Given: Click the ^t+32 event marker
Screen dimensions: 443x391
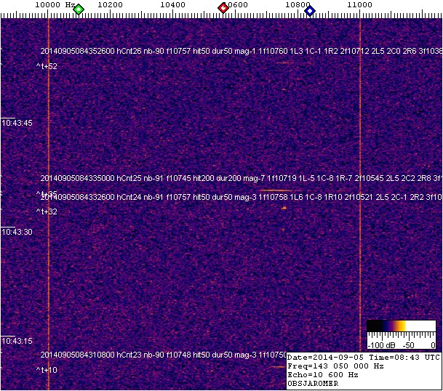Looking at the screenshot, I should (47, 212).
